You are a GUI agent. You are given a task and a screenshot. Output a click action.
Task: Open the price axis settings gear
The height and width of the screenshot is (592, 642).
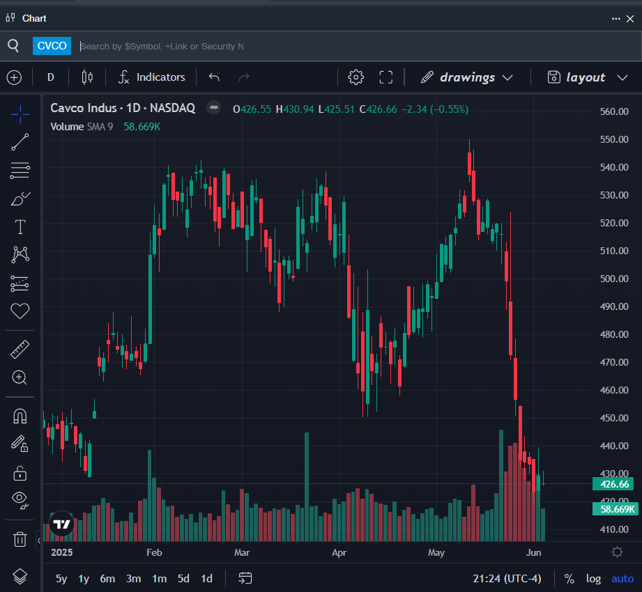[x=617, y=552]
